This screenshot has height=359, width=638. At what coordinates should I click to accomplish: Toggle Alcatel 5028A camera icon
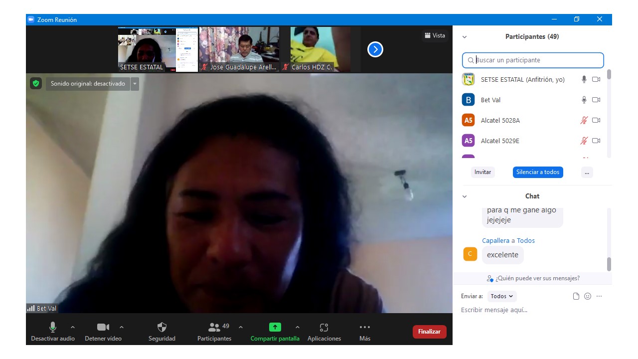click(596, 120)
